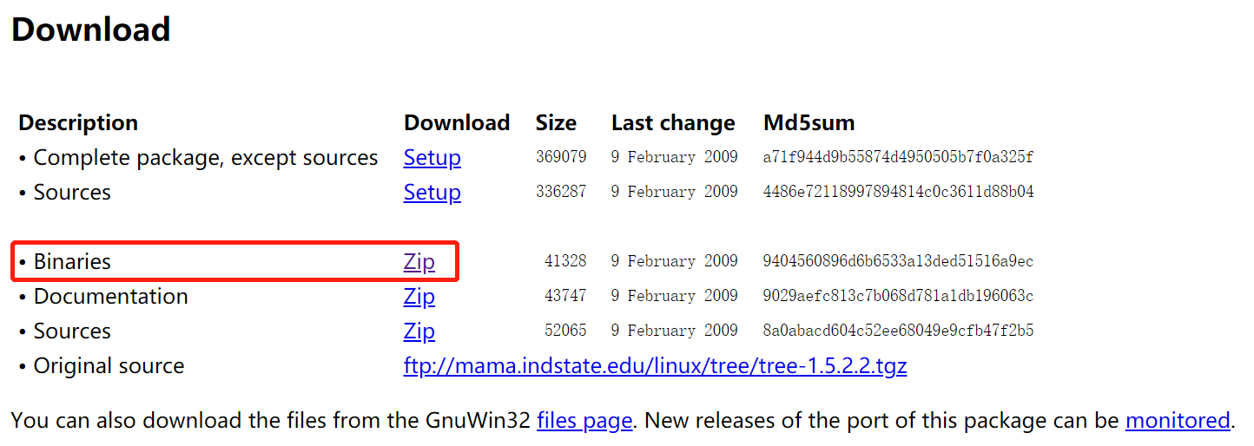The image size is (1254, 446).
Task: Open the Original source FTP tree-1.5.2.2.tgz link
Action: tap(655, 366)
